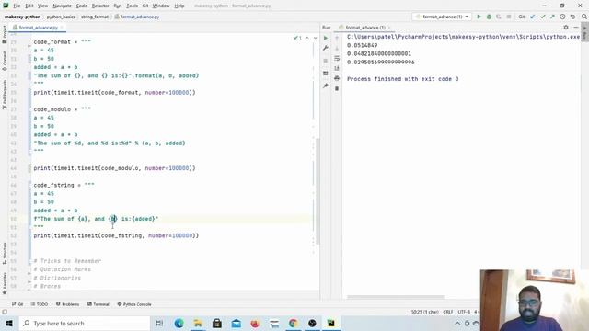This screenshot has width=589, height=331.
Task: Push commits with the Git push arrow
Action: (552, 17)
